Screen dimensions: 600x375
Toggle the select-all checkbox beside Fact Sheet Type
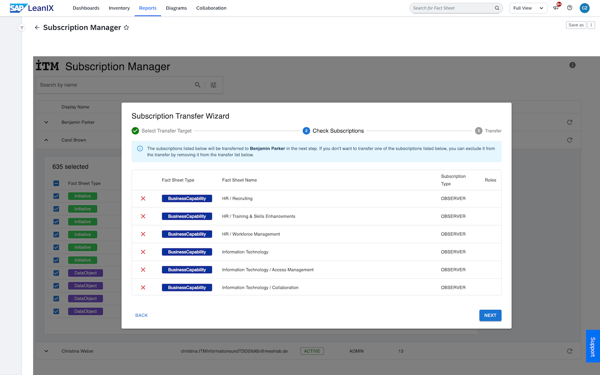tap(56, 183)
